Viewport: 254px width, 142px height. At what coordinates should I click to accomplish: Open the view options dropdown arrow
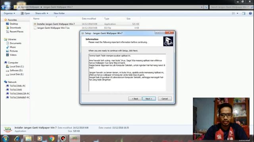click(x=237, y=13)
